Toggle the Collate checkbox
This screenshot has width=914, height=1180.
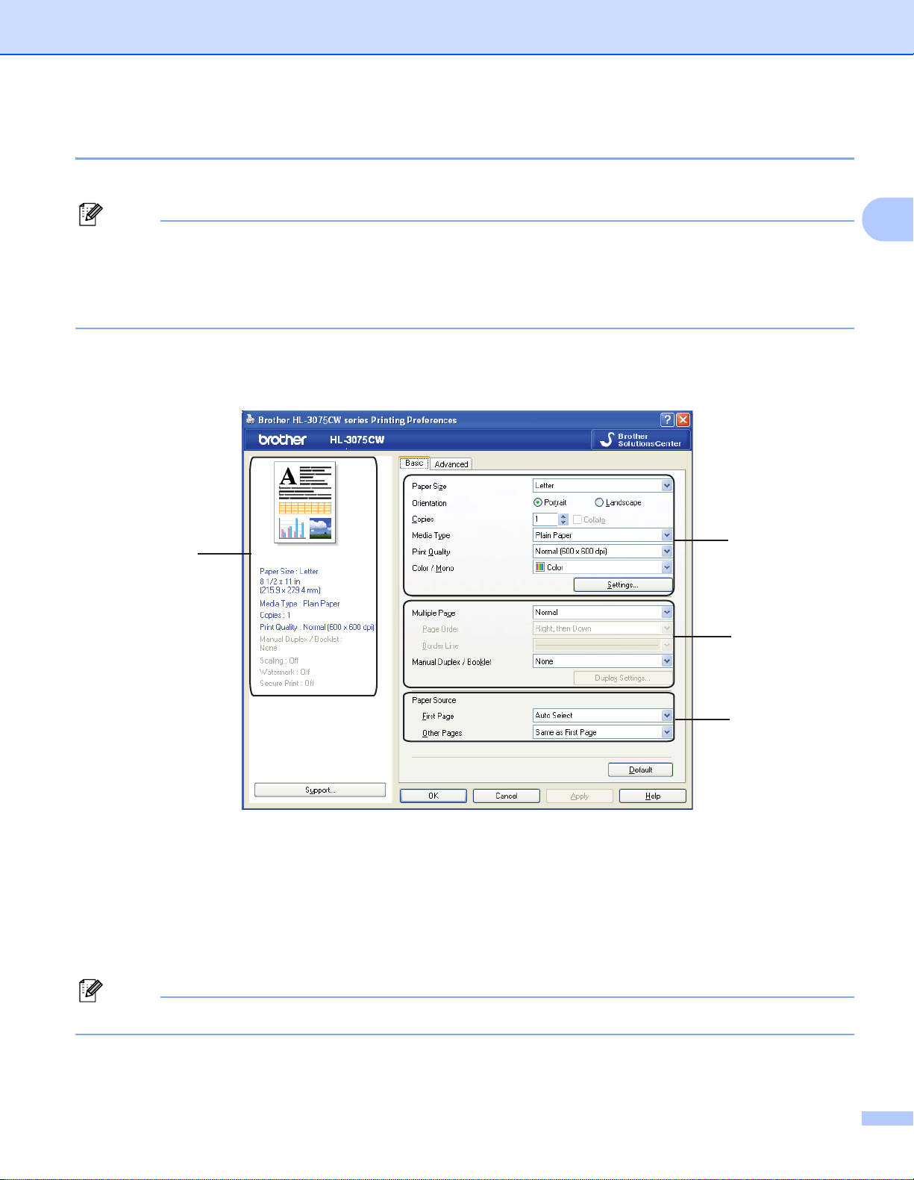(577, 519)
